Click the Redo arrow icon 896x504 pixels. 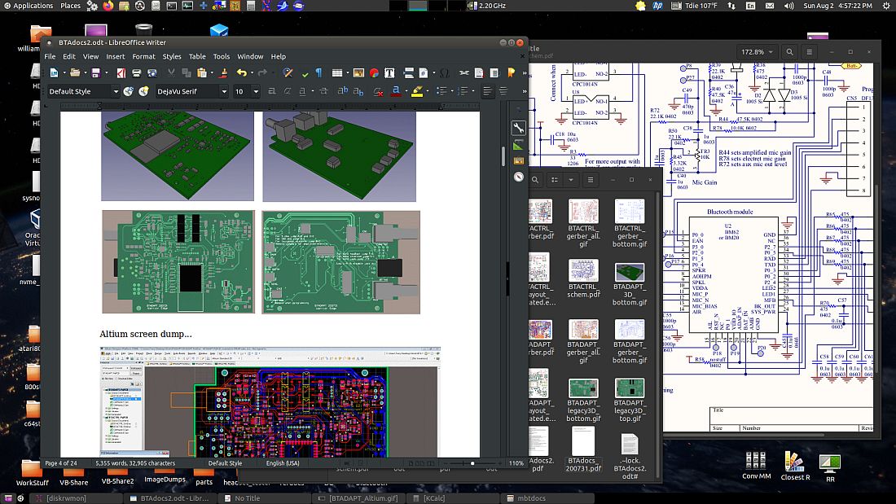[262, 72]
